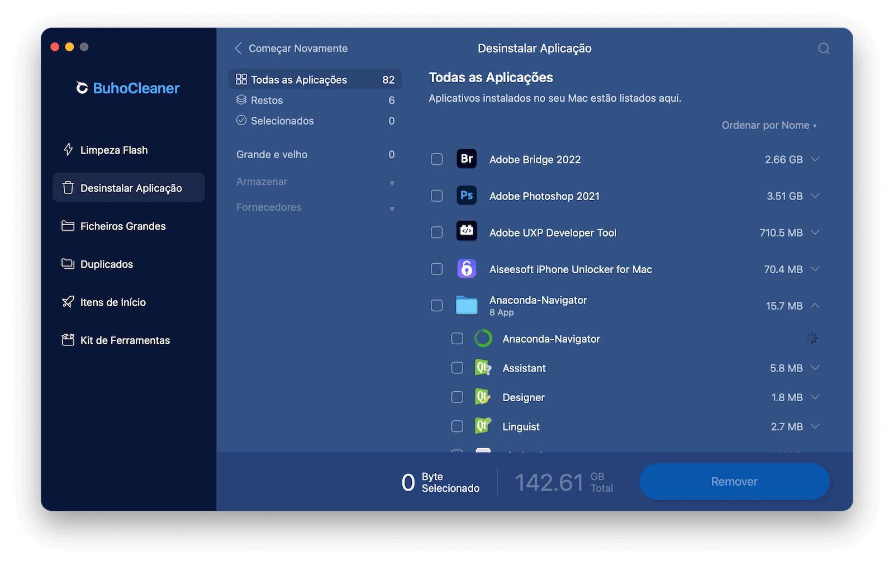Select the Selecionados filter
Screen dimensions: 894x565
pyautogui.click(x=315, y=121)
